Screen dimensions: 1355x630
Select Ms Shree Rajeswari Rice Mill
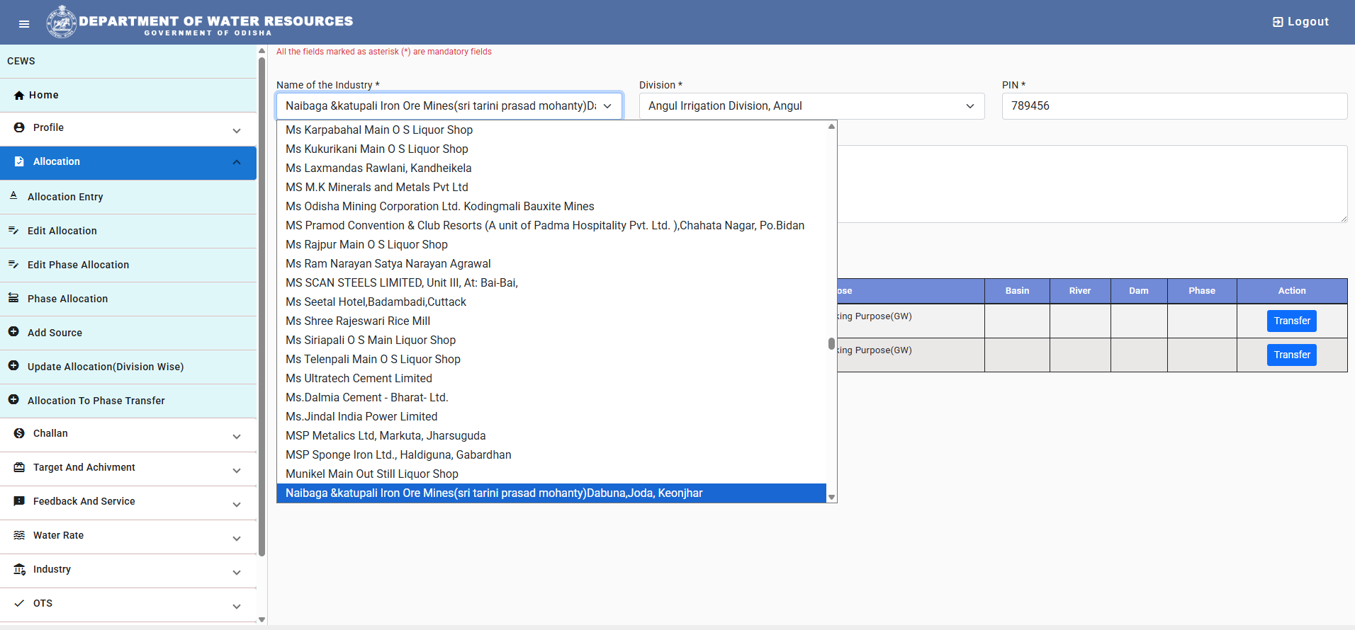[551, 321]
